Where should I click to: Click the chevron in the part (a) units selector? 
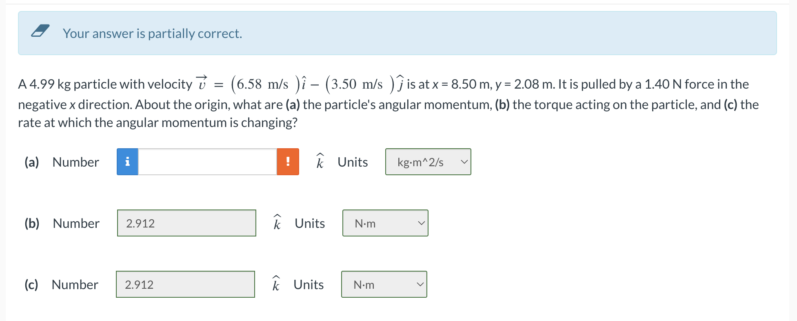pos(464,162)
